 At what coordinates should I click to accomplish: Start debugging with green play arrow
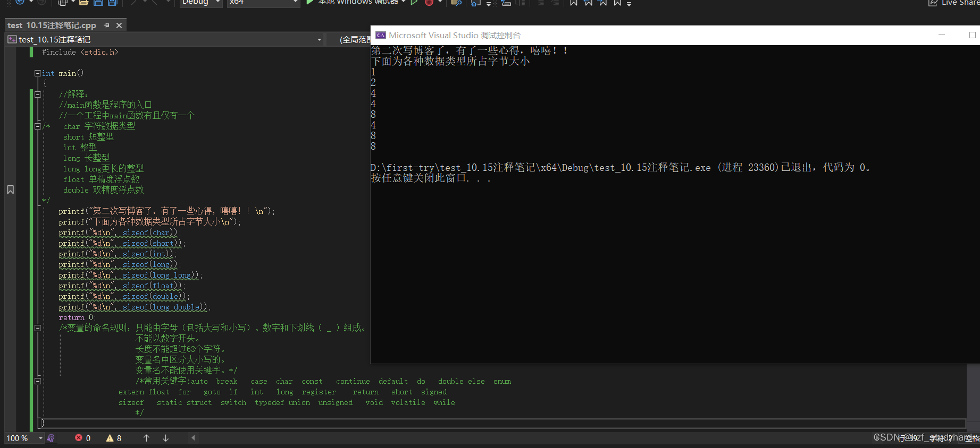point(310,2)
